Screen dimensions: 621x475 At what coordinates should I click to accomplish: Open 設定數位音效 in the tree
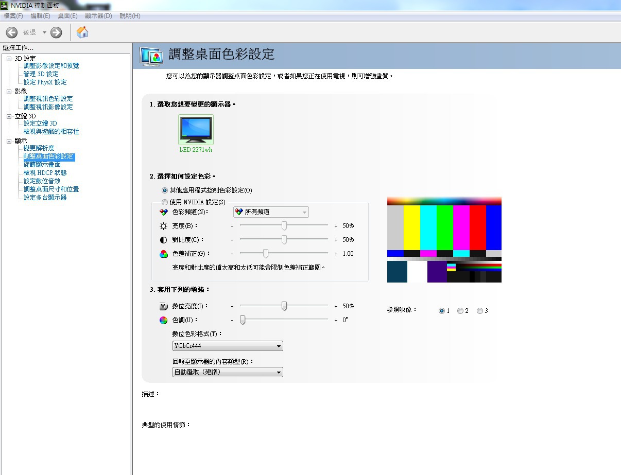42,181
